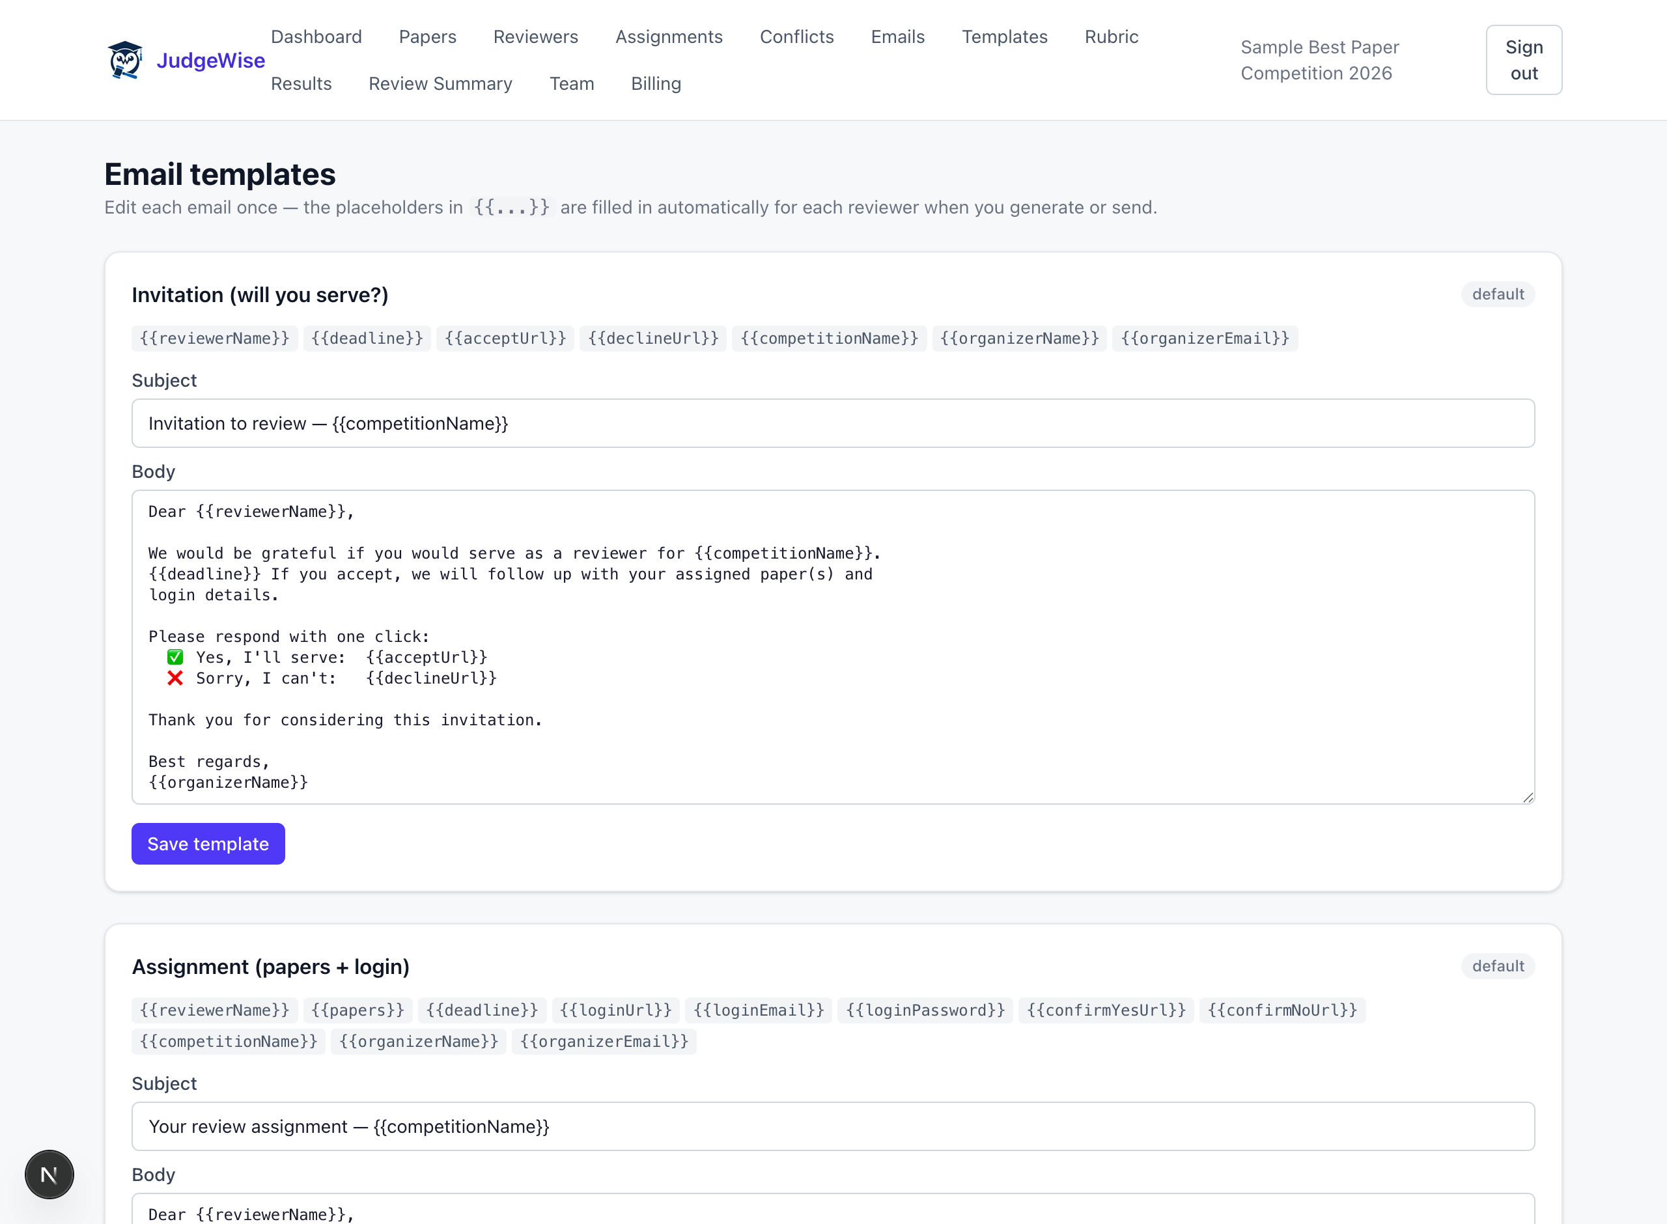Click the {{declineUrl}} placeholder chip
This screenshot has width=1667, height=1224.
[652, 339]
